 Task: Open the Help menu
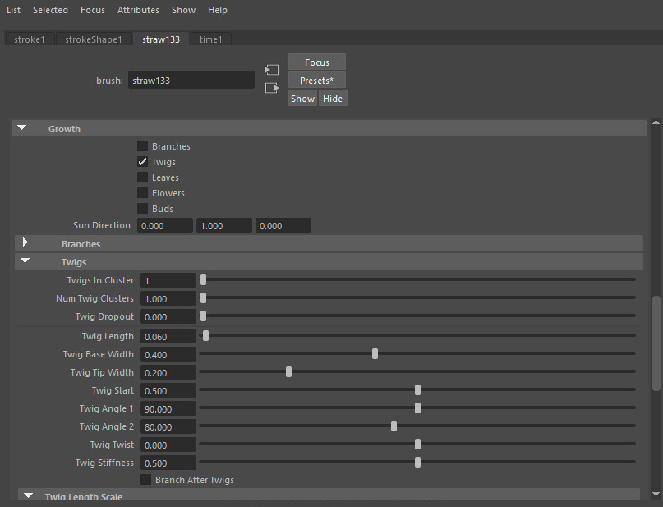(218, 10)
